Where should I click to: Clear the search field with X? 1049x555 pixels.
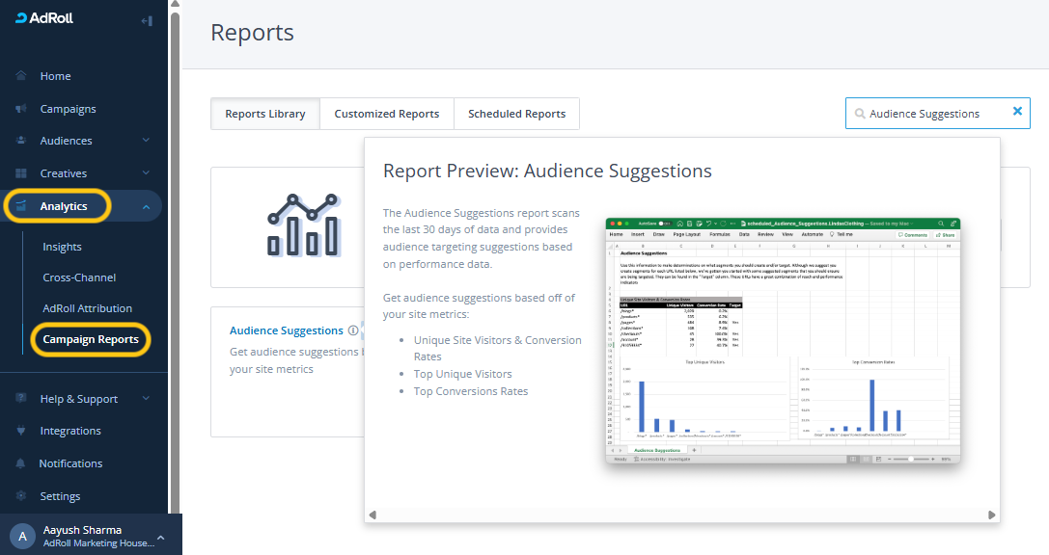click(1016, 112)
